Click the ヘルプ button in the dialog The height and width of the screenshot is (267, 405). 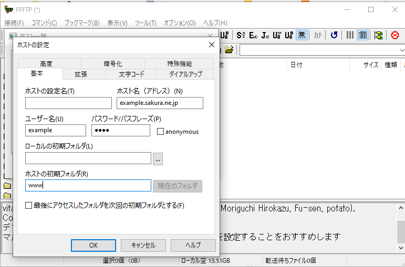click(x=193, y=245)
